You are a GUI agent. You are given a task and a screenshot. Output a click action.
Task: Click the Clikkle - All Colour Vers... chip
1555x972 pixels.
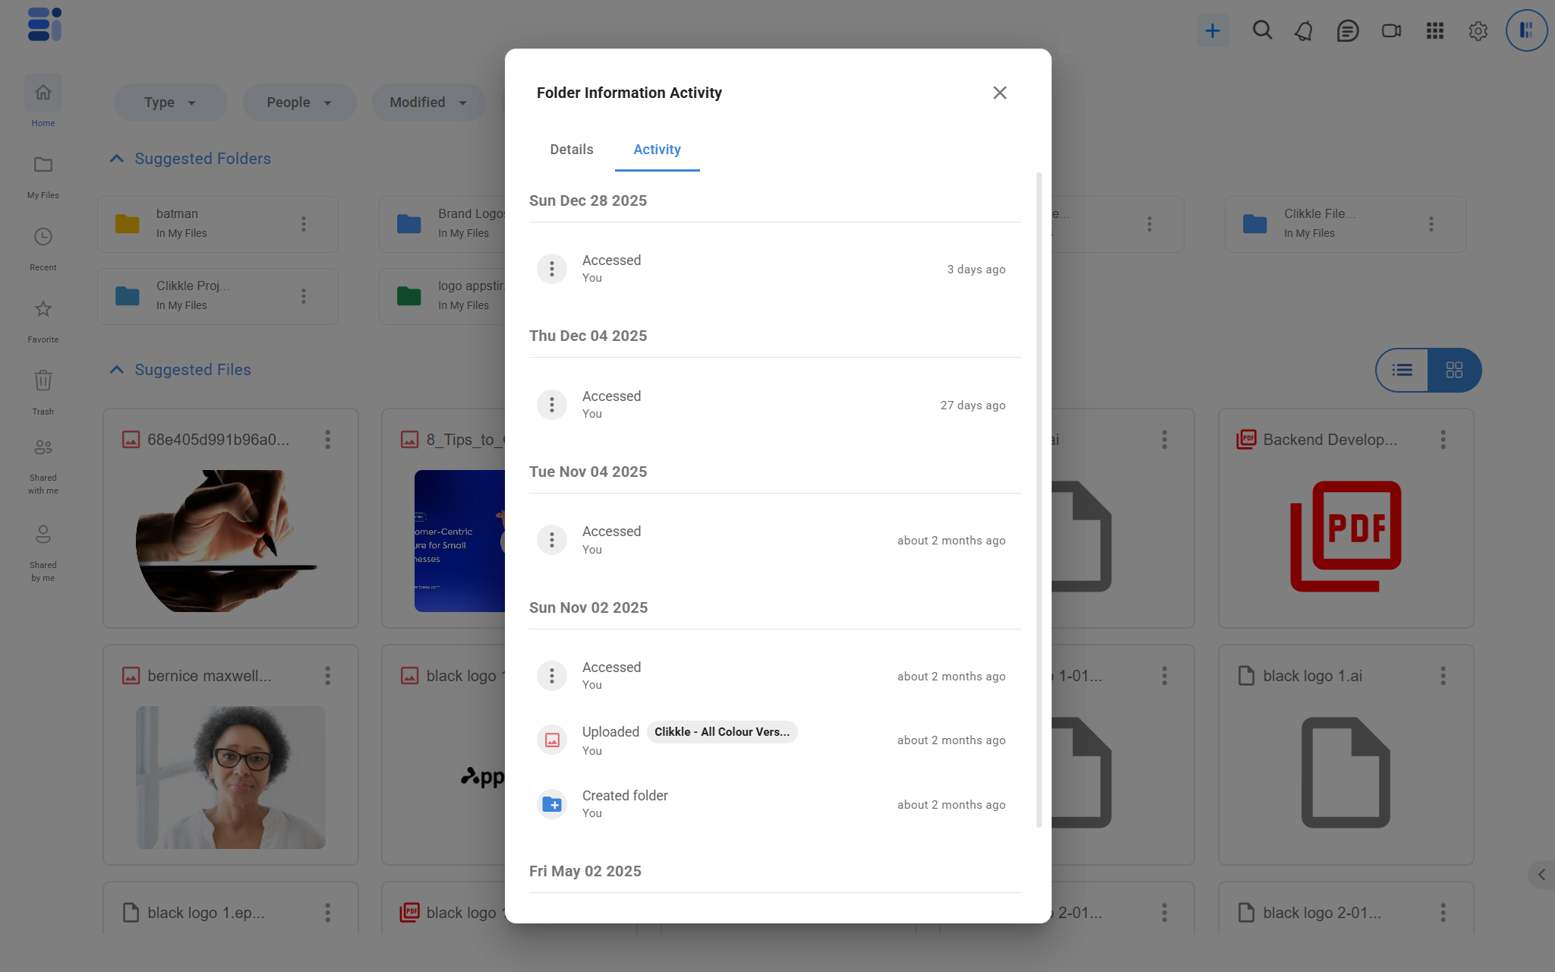[x=721, y=732]
